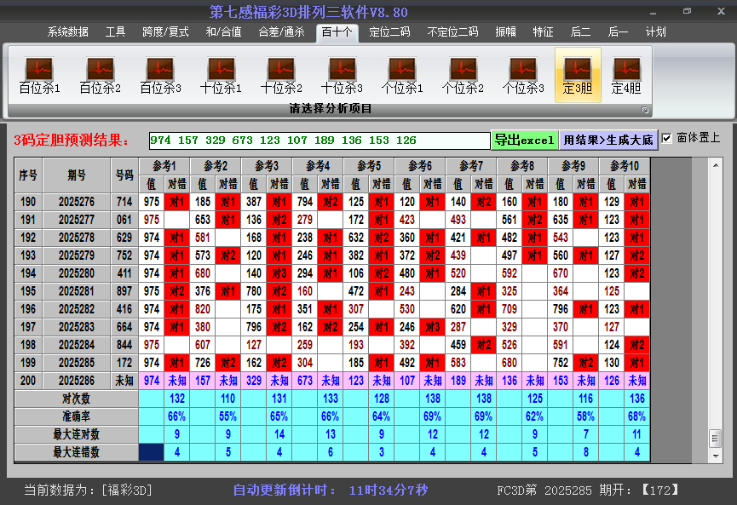Screen dimensions: 737x505
Task: Click the 百位杀1 analysis icon
Action: (x=39, y=76)
